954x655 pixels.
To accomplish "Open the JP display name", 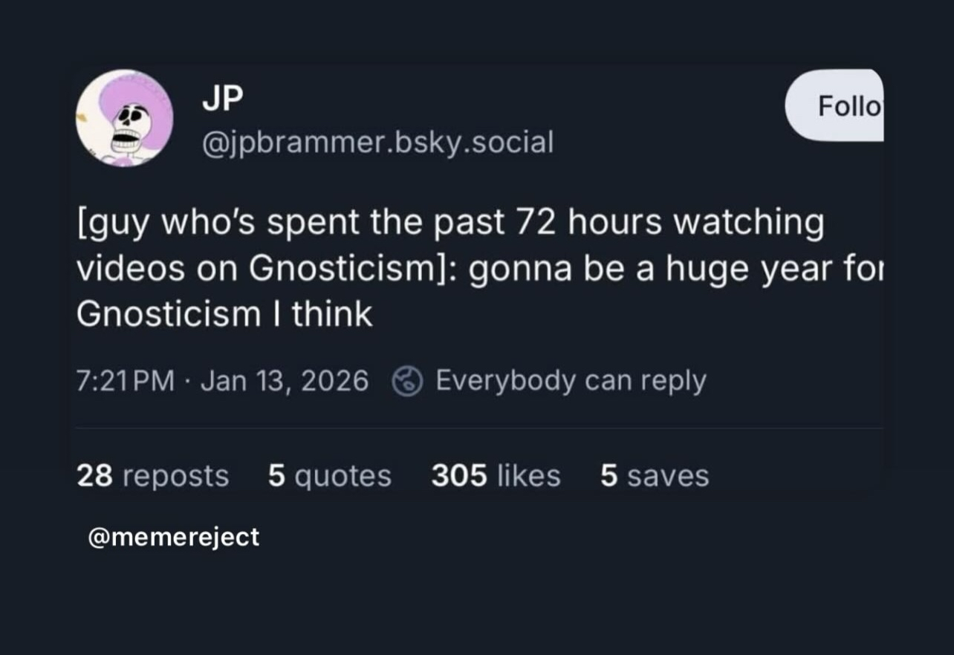I will pyautogui.click(x=222, y=99).
